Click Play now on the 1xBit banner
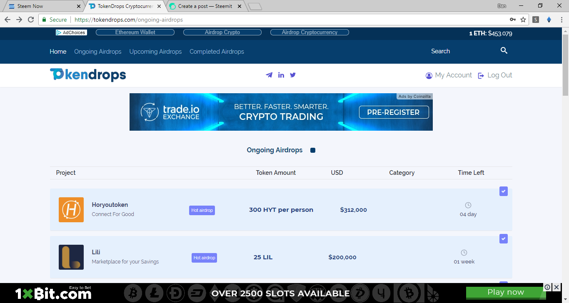Screen dimensions: 569x303 (506, 292)
